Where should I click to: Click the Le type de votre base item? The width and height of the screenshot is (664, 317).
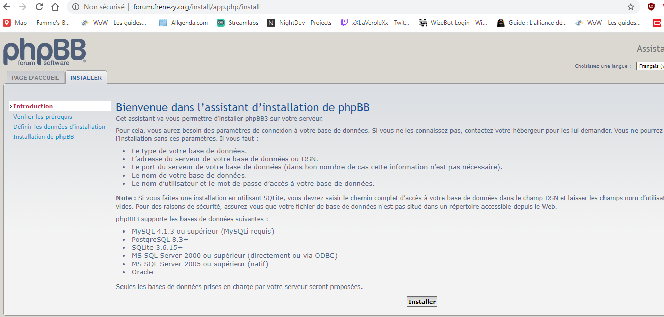[189, 151]
